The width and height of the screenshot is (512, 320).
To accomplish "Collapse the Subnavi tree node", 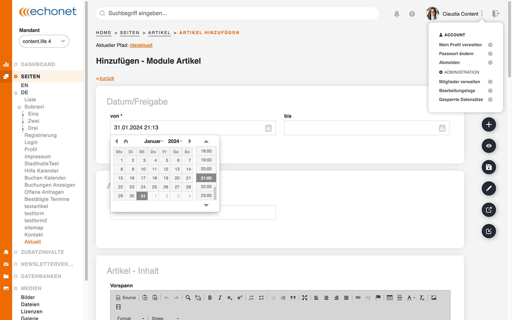I will (19, 107).
